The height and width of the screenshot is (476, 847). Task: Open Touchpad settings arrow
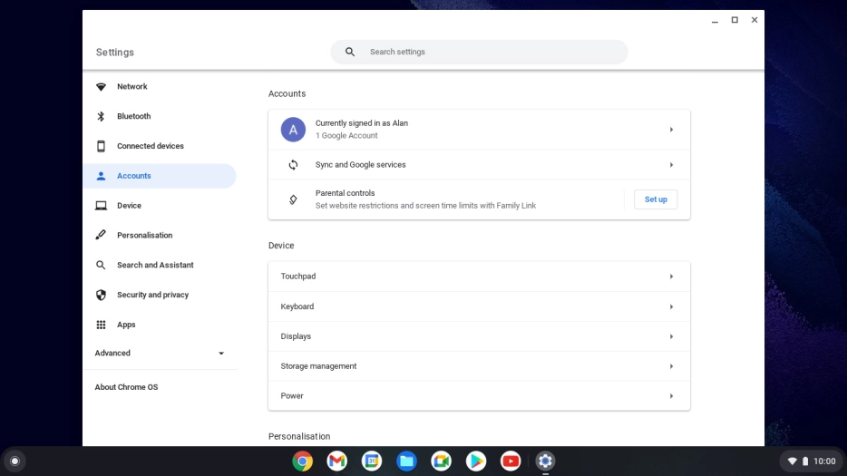point(671,277)
